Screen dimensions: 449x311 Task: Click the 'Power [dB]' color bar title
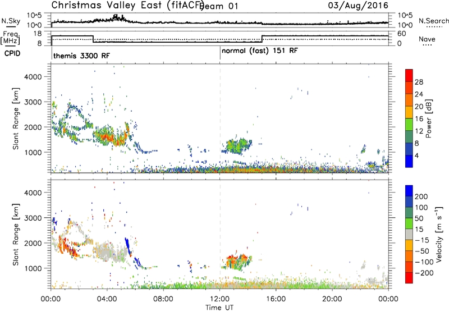428,118
